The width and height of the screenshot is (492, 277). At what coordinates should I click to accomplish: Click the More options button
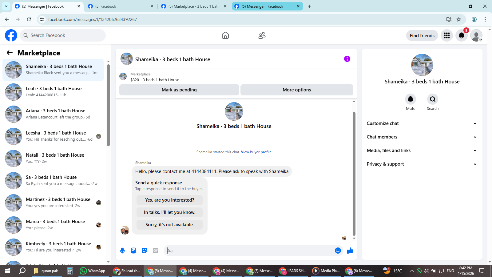(x=297, y=90)
